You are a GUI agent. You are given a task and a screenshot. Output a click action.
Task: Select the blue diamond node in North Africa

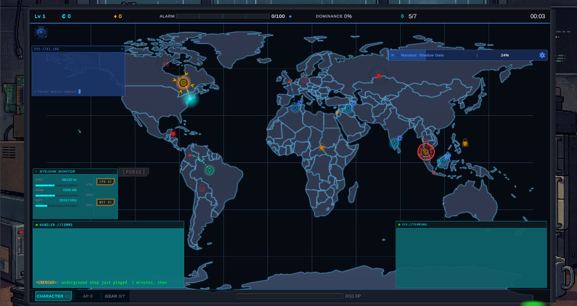pyautogui.click(x=295, y=108)
